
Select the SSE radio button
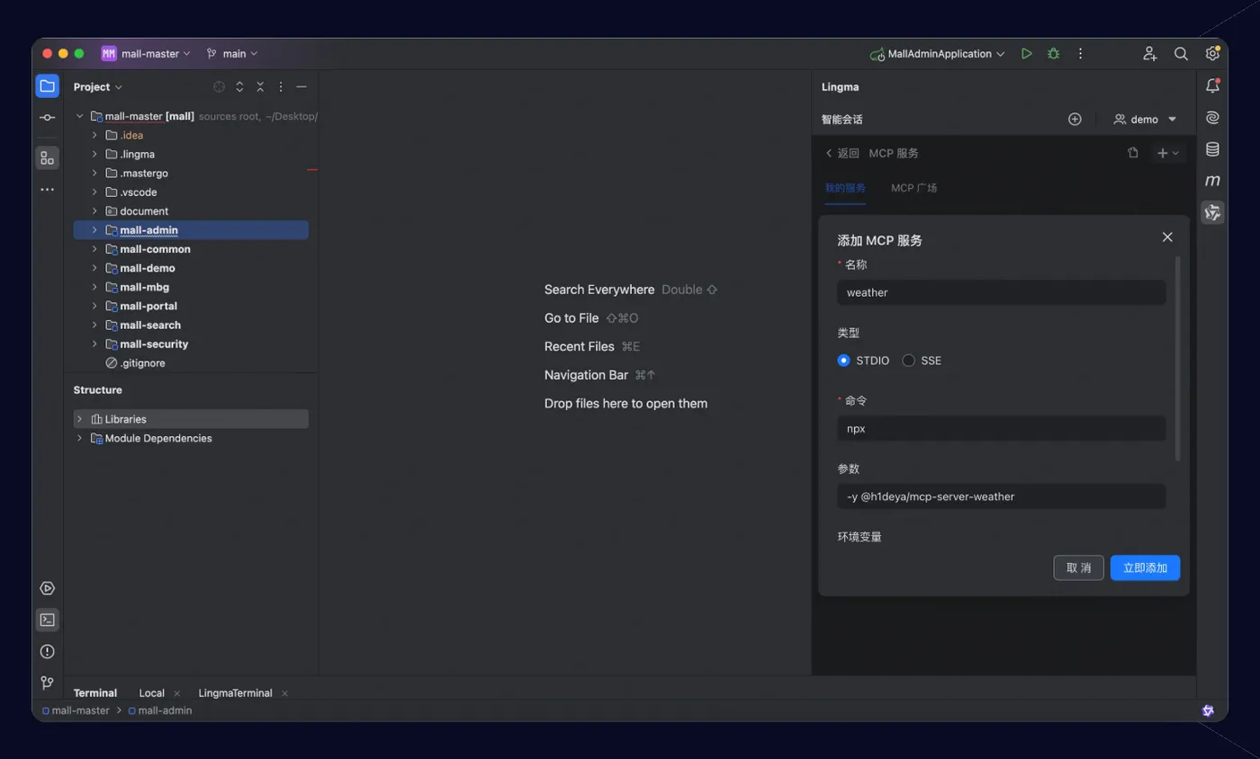pyautogui.click(x=908, y=361)
